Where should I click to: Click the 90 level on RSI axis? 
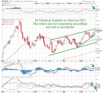coord(97,6)
